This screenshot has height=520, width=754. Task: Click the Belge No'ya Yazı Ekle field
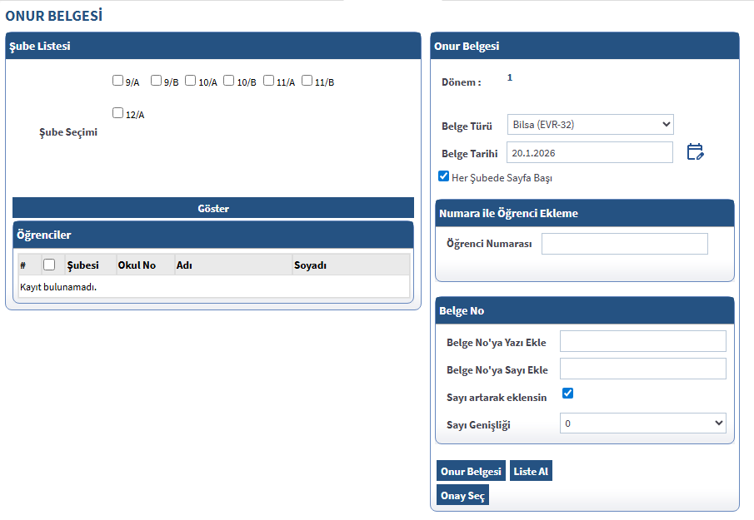tap(642, 341)
